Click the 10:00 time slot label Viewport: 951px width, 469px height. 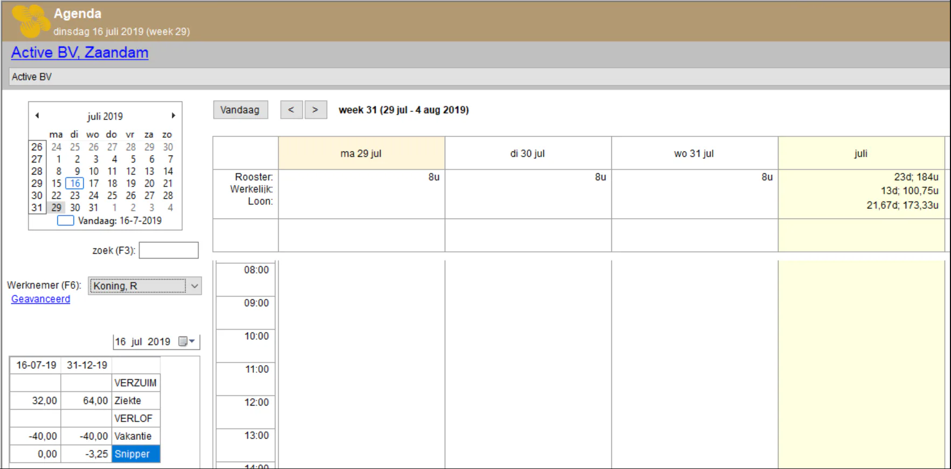point(257,336)
